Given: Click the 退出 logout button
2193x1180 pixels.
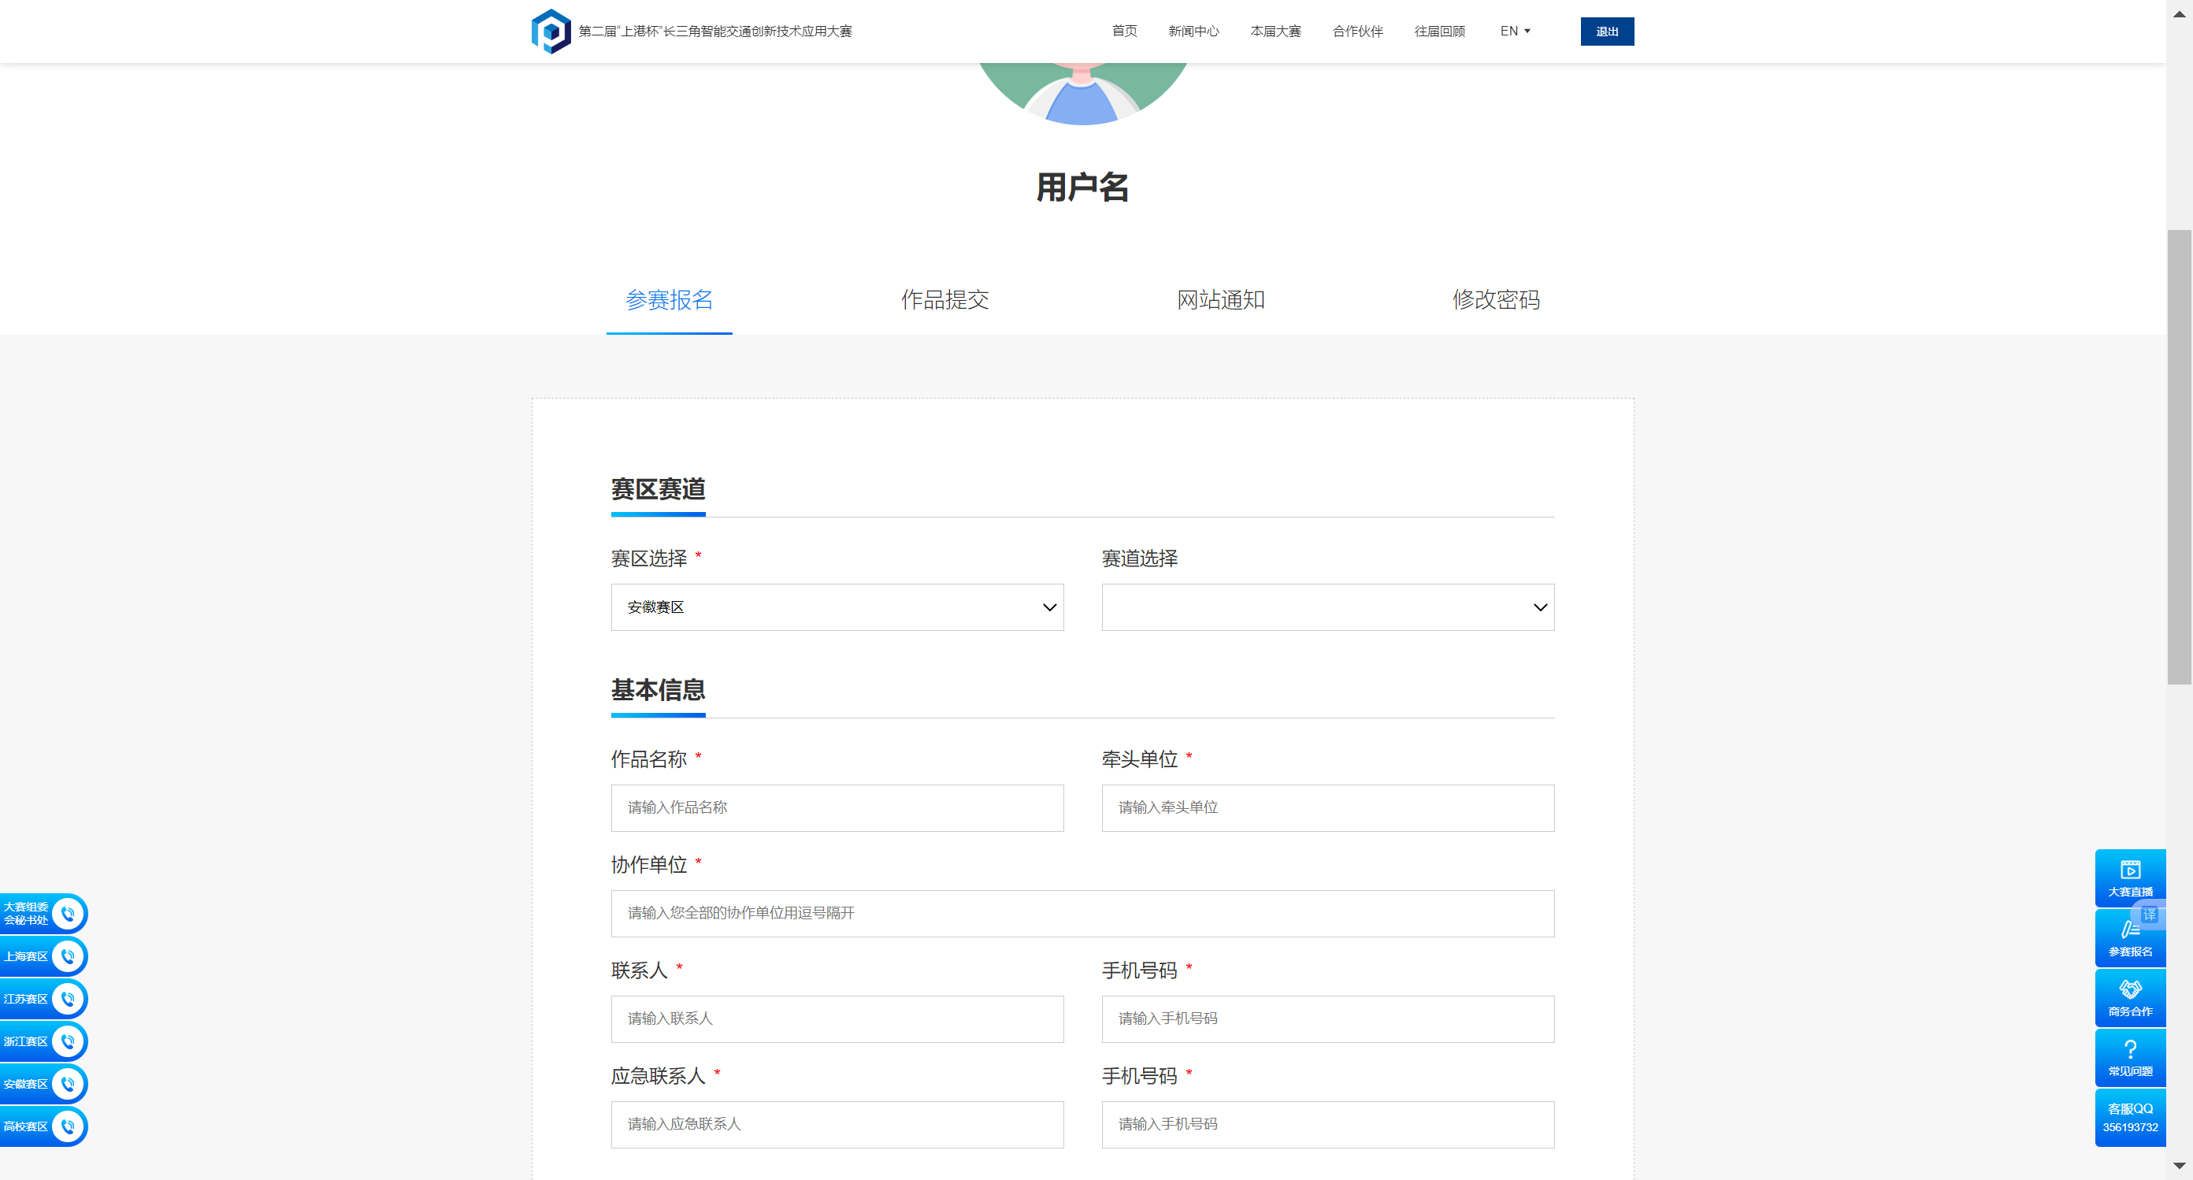Looking at the screenshot, I should 1606,32.
